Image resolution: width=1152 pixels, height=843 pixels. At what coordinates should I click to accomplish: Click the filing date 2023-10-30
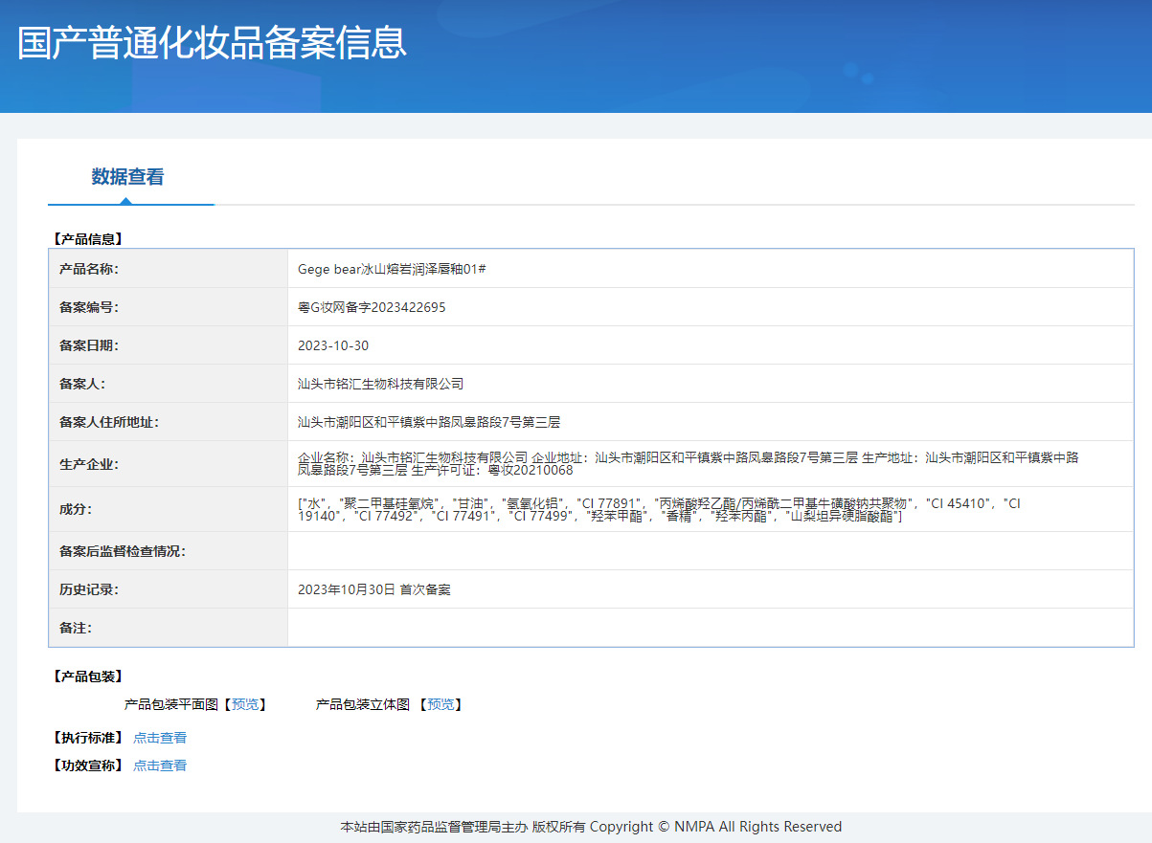pyautogui.click(x=333, y=345)
